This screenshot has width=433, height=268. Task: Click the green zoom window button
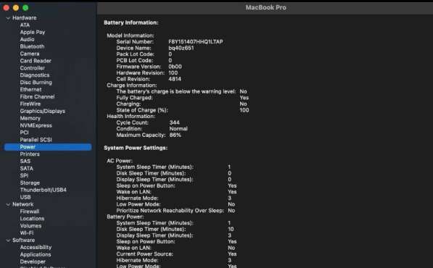(25, 8)
